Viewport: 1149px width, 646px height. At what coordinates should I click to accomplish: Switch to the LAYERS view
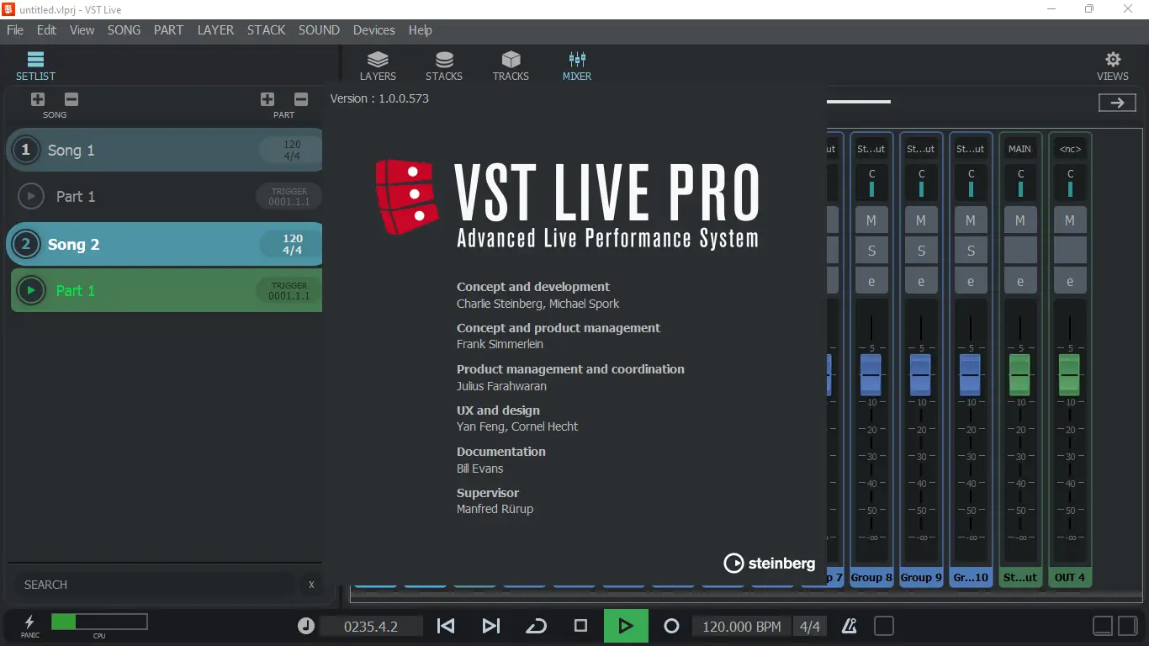[378, 66]
